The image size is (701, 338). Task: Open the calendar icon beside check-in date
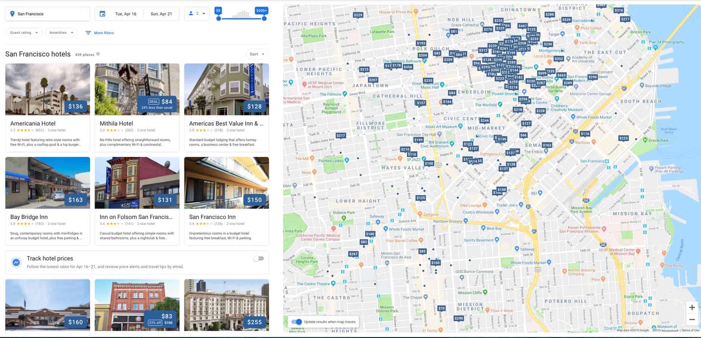point(103,14)
